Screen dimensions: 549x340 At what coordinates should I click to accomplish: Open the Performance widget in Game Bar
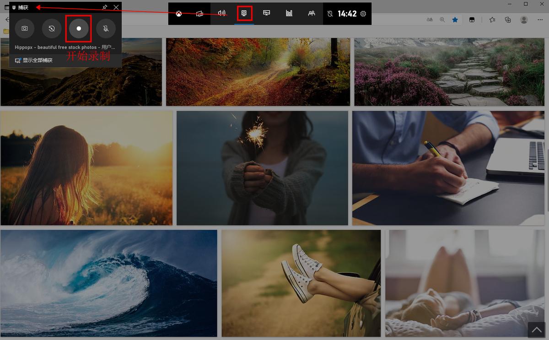[x=267, y=14]
